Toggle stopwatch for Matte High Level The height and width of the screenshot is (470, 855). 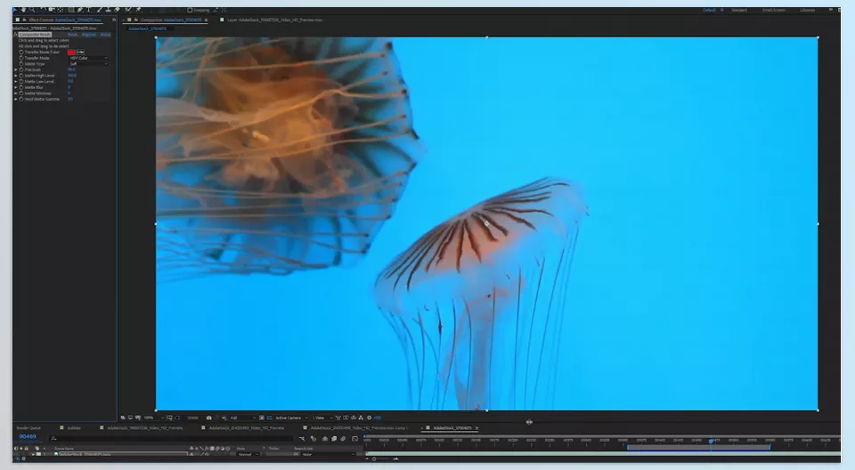[21, 76]
